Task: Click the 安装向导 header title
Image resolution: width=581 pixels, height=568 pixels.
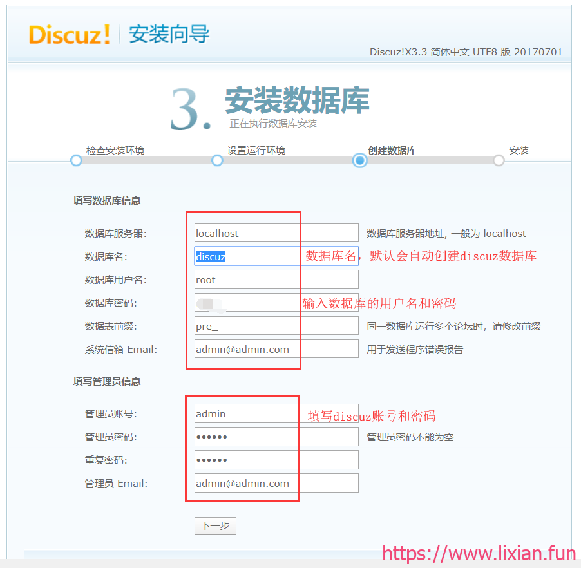Action: [x=169, y=34]
